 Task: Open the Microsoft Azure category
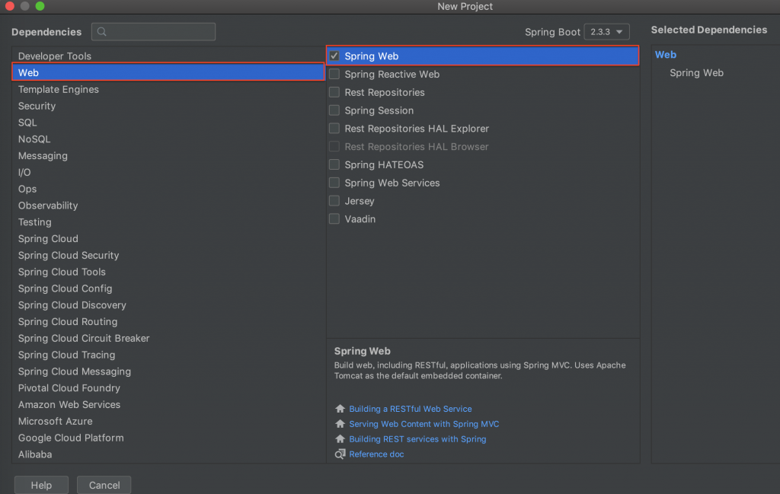pos(168,422)
